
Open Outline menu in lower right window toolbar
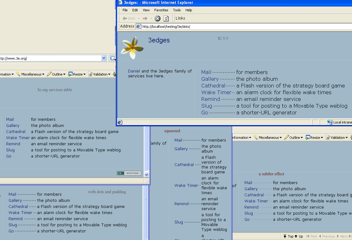coord(293,138)
